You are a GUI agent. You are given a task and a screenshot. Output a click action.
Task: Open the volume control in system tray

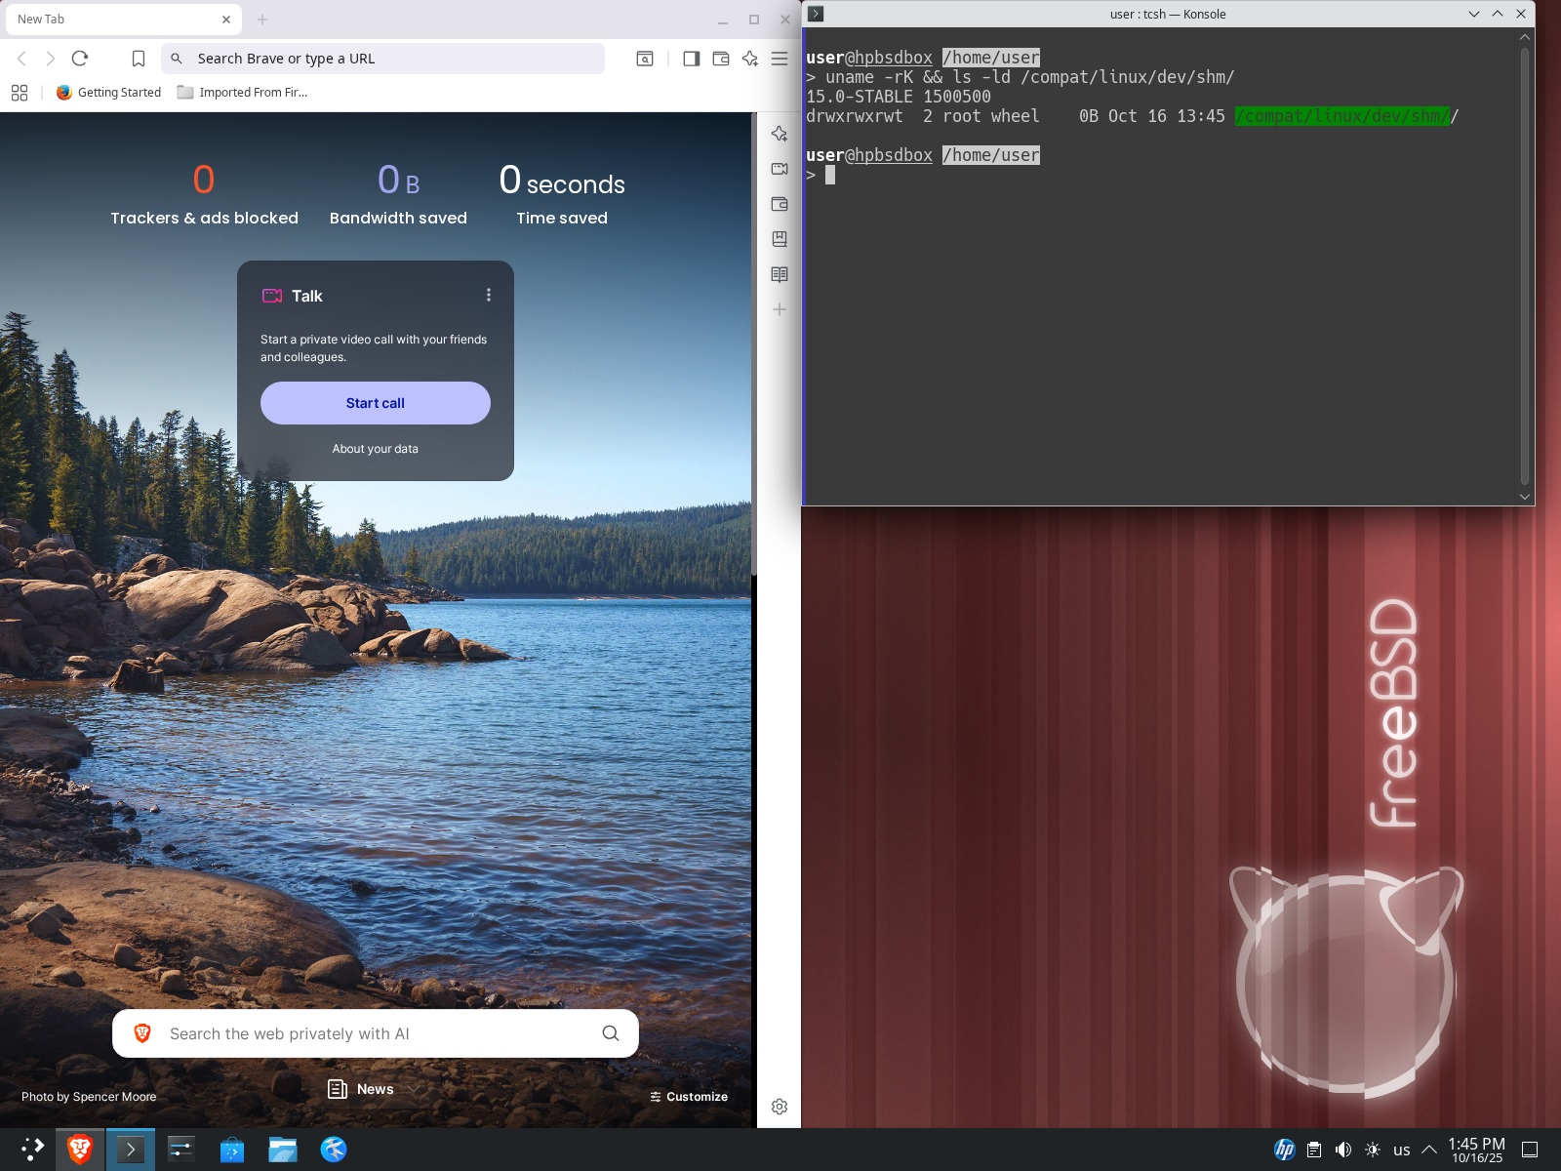pos(1343,1150)
